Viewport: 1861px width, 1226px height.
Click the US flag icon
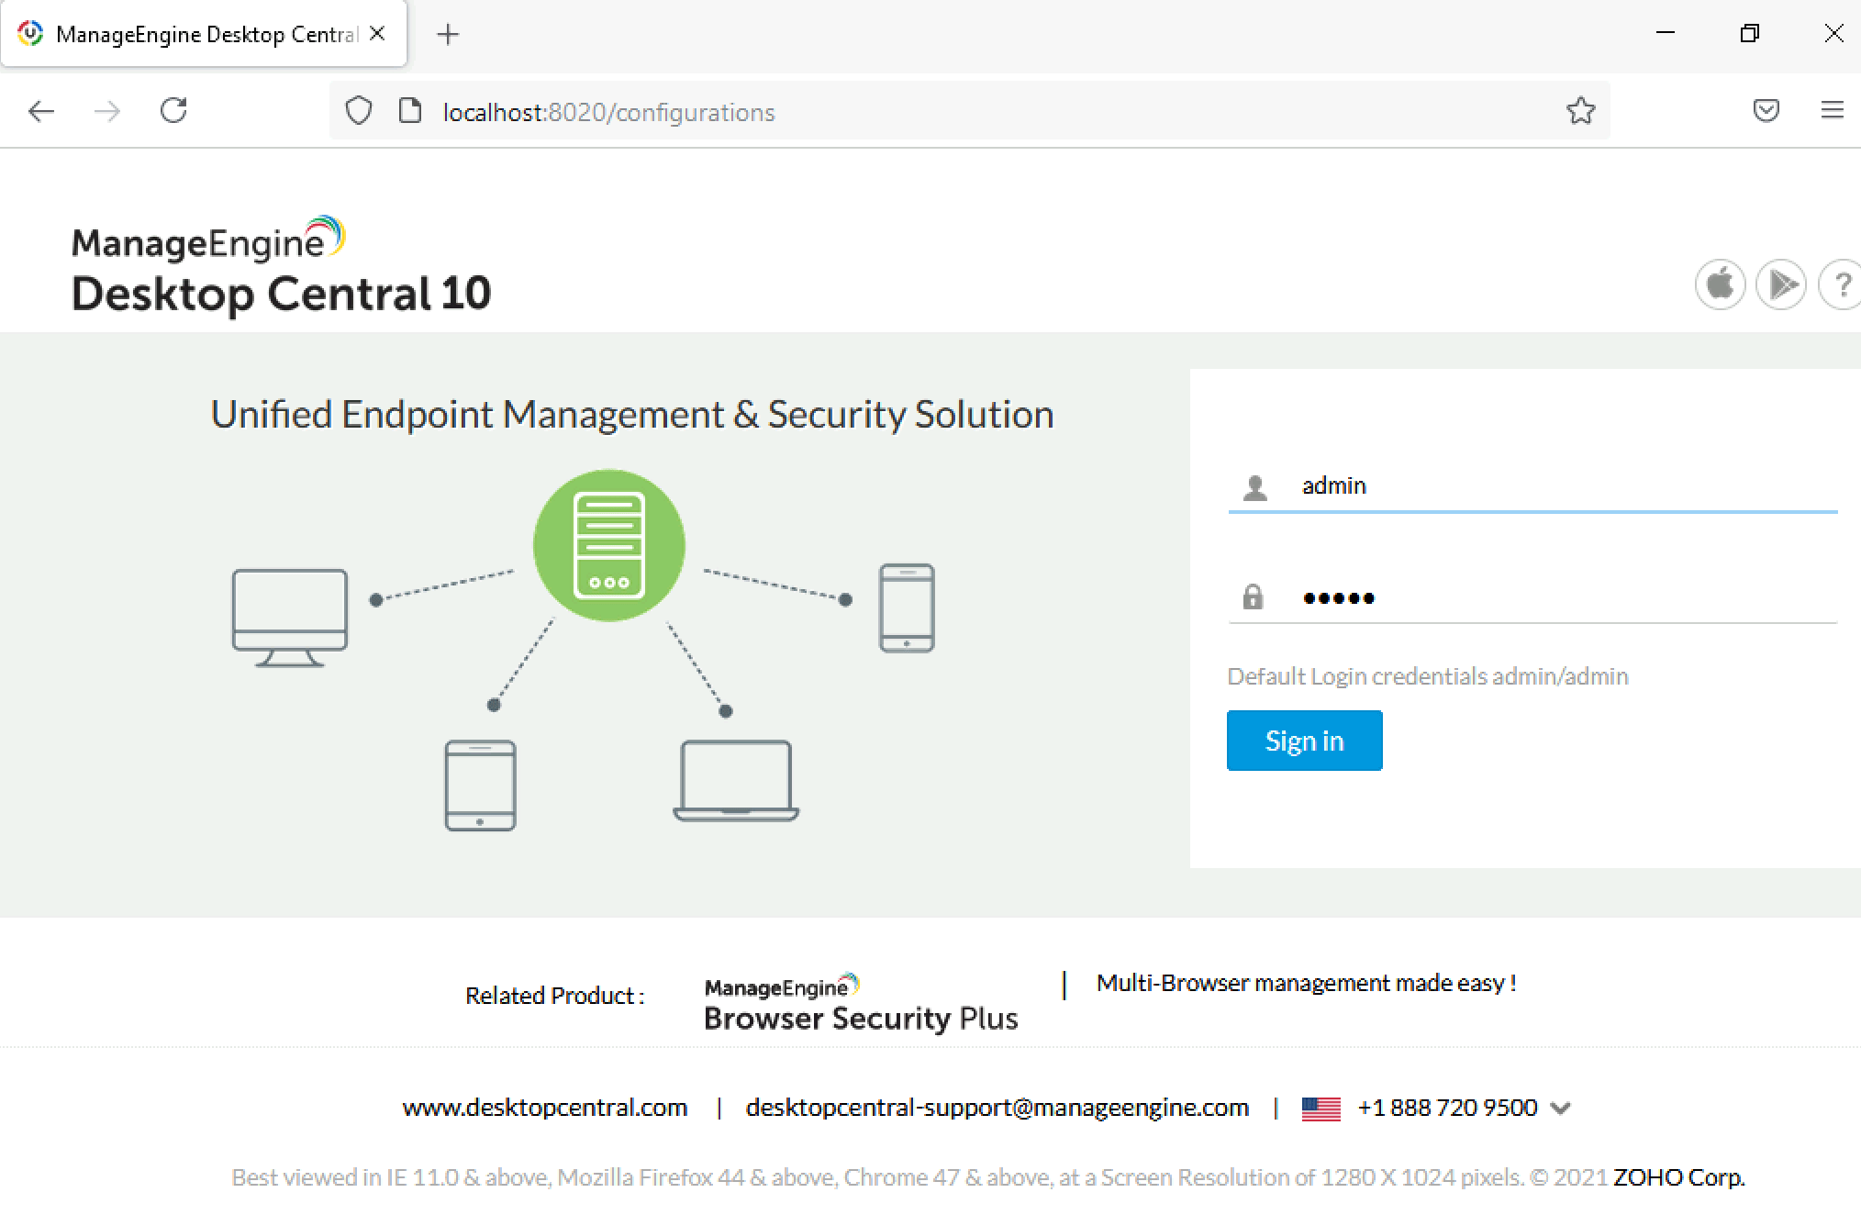point(1321,1108)
